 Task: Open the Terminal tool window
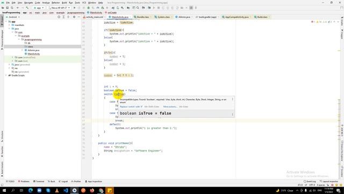39,182
